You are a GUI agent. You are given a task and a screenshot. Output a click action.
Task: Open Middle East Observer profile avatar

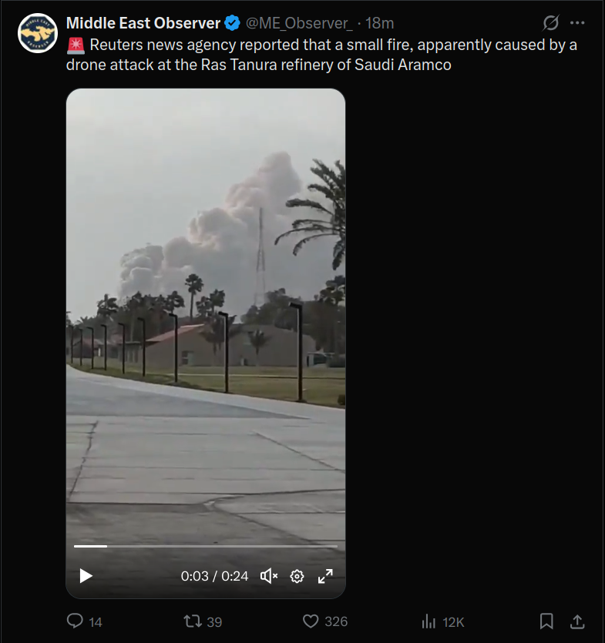coord(37,33)
